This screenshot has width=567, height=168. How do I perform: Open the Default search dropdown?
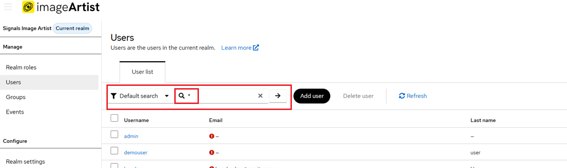[141, 96]
